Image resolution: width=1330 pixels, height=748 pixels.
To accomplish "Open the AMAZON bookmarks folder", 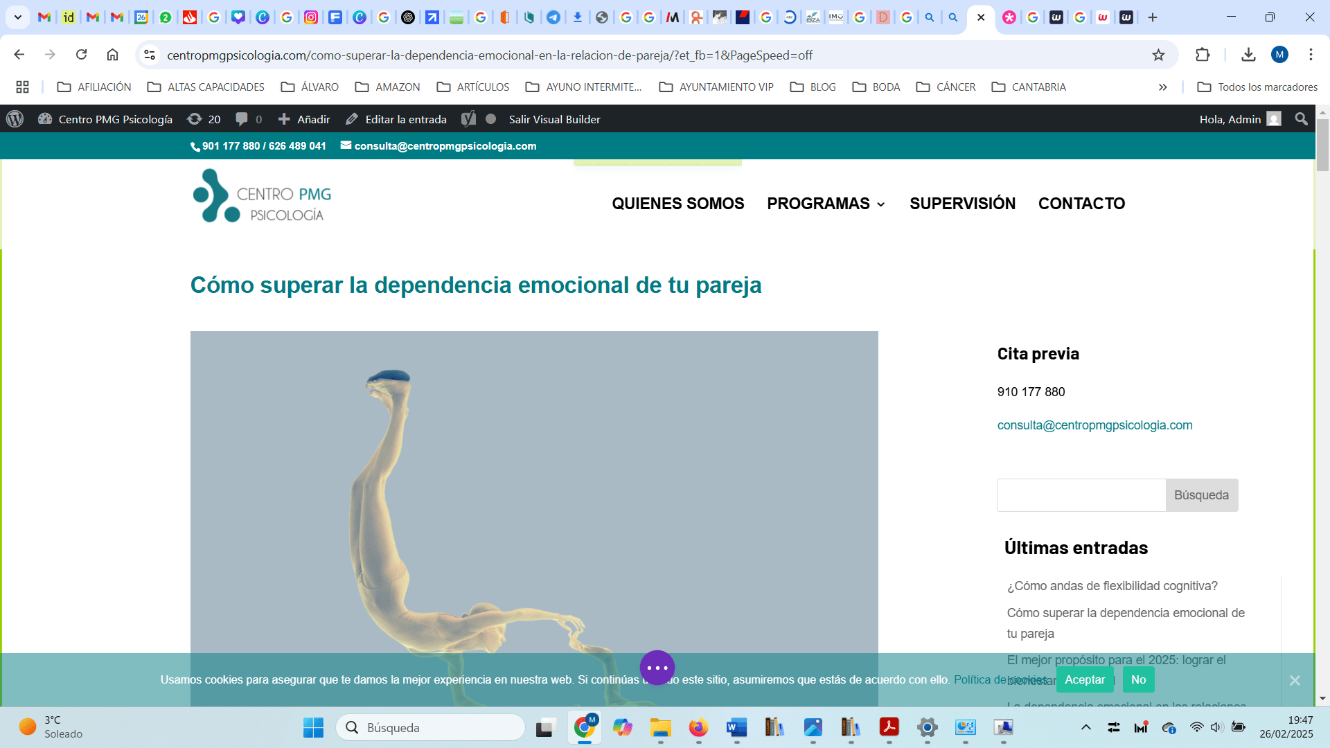I will 387,87.
